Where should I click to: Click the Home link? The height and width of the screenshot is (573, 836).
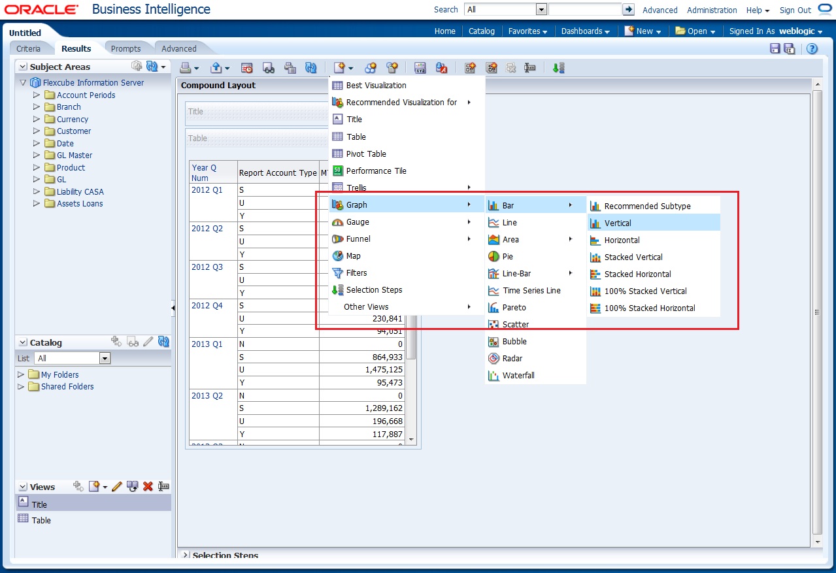(x=445, y=31)
